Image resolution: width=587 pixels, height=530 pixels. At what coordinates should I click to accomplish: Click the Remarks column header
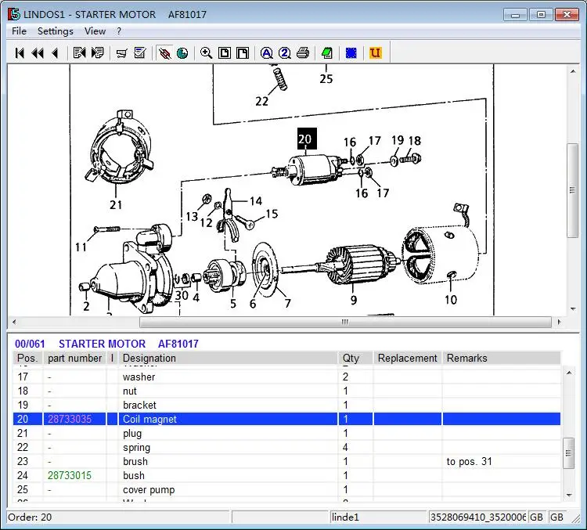coord(502,358)
